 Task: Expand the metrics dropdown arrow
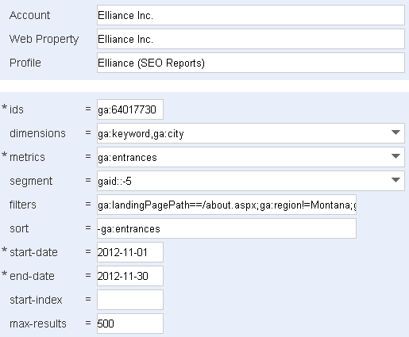point(395,156)
